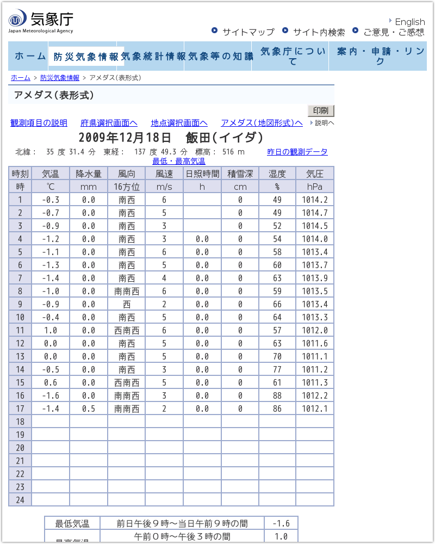
Task: Switch language with the English link
Action: pos(409,22)
